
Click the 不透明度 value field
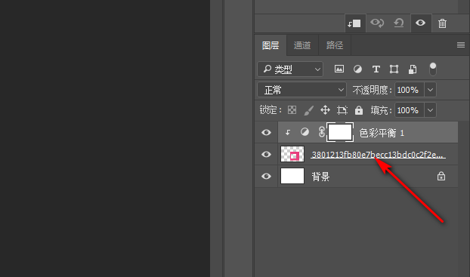click(x=409, y=90)
